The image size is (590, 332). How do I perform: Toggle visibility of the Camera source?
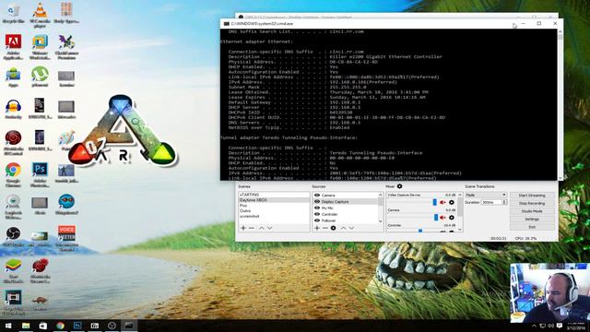317,196
